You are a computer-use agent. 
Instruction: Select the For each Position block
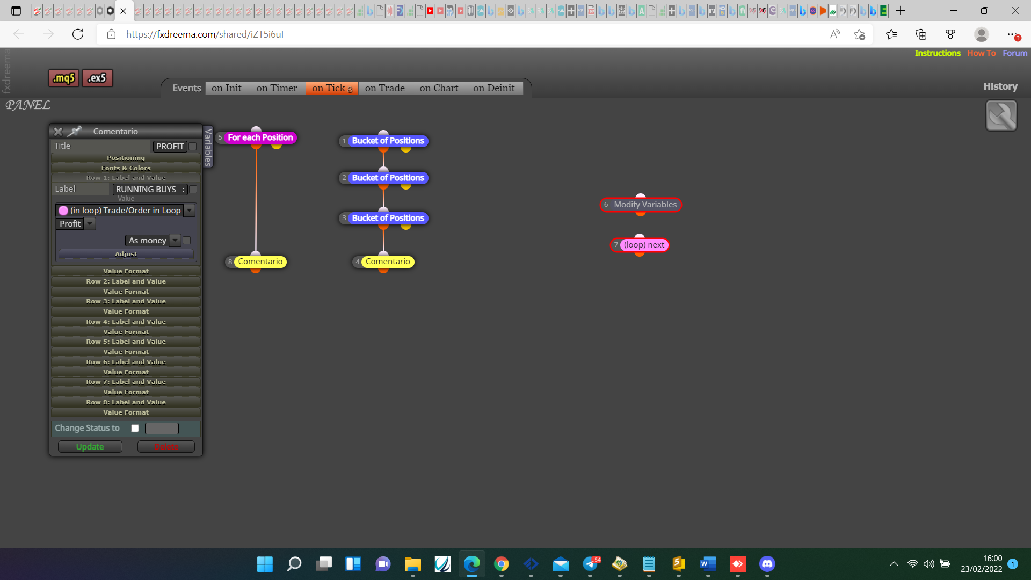click(x=260, y=137)
